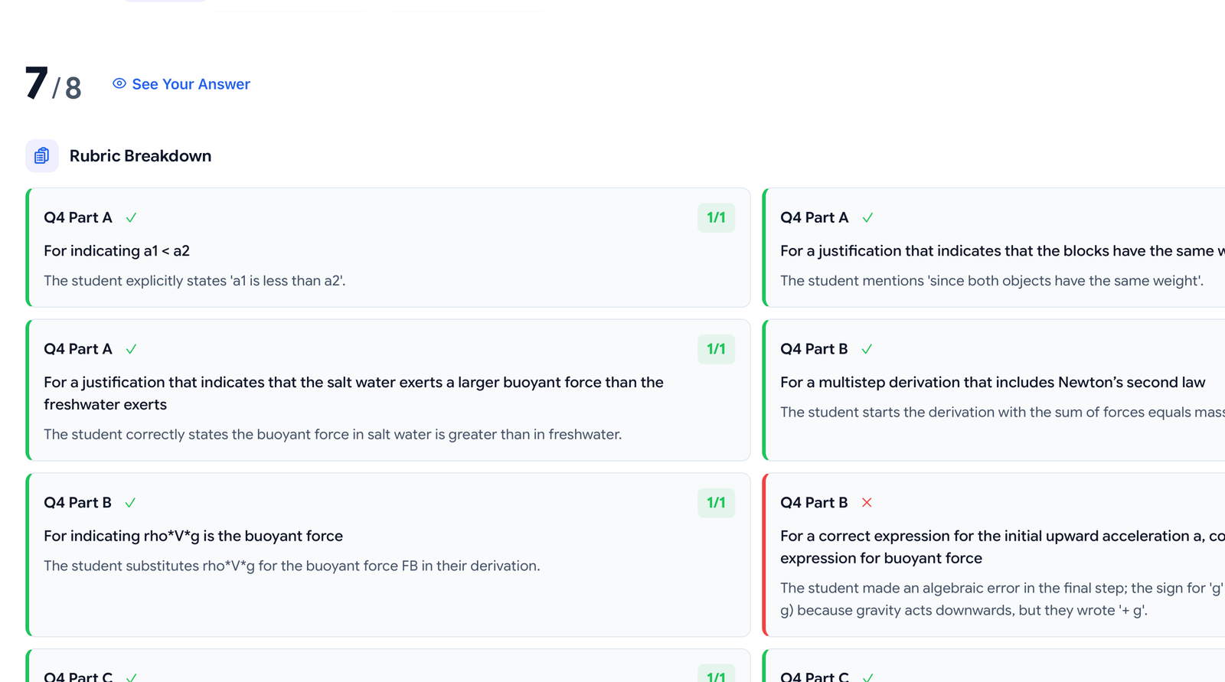
Task: Click the 1/1 score badge for a1 < a2
Action: tap(716, 218)
